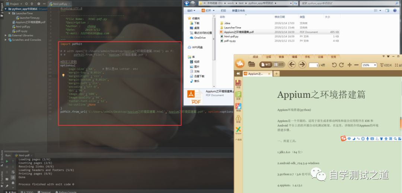
Task: Open the Project view dropdown
Action: (14, 4)
